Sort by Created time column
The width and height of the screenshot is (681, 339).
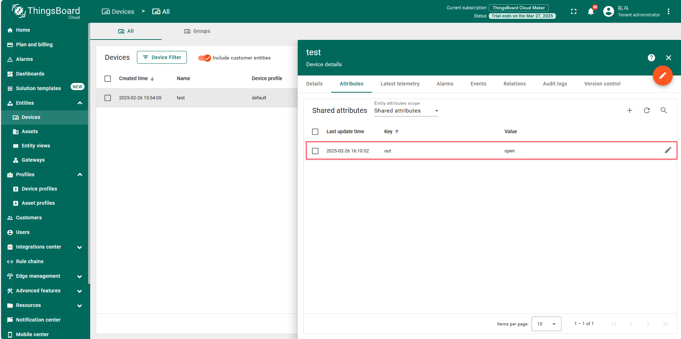[137, 78]
